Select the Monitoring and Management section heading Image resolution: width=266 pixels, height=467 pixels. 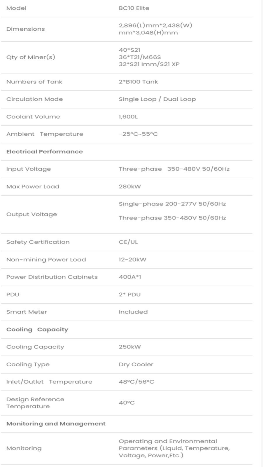[56, 424]
